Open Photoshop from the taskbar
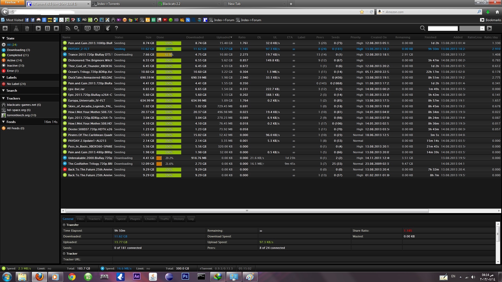 point(185,277)
